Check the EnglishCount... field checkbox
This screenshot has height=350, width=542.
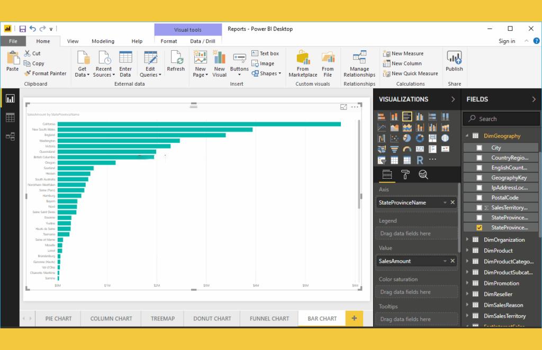tap(479, 168)
